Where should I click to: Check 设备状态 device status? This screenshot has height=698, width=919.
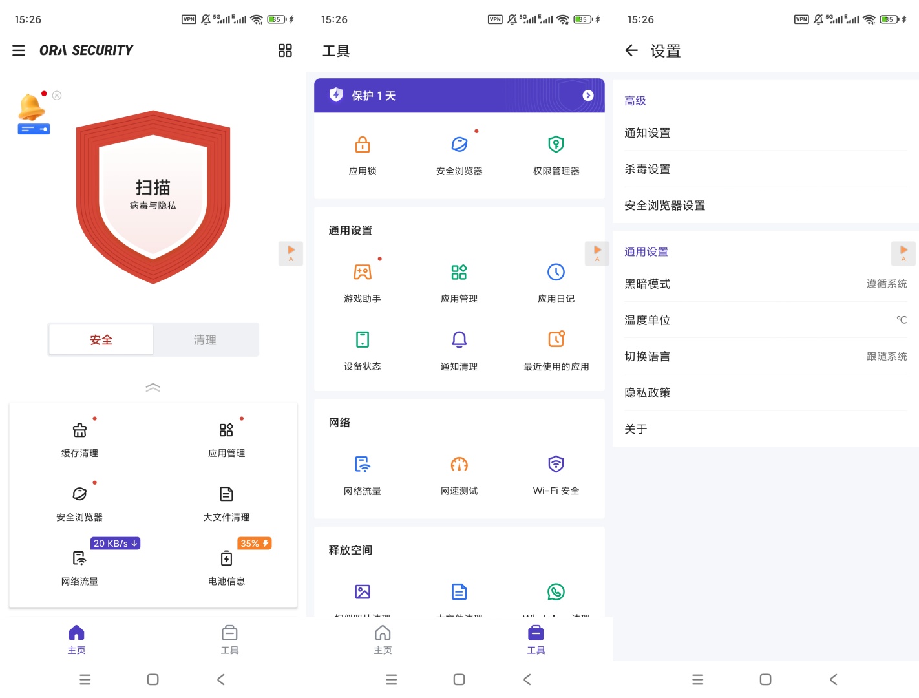(362, 349)
